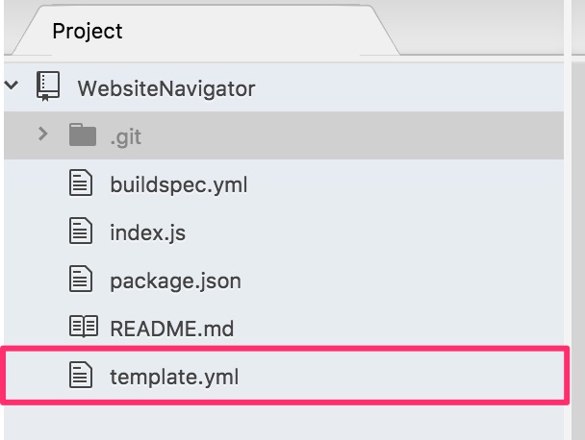Click the .git folder icon

pyautogui.click(x=83, y=135)
